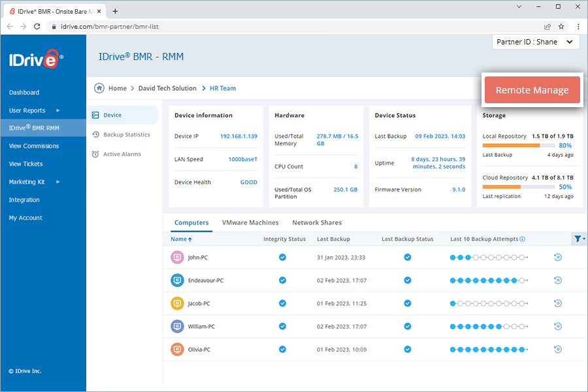This screenshot has height=392, width=588.
Task: Switch to the Network Shares tab
Action: click(317, 222)
